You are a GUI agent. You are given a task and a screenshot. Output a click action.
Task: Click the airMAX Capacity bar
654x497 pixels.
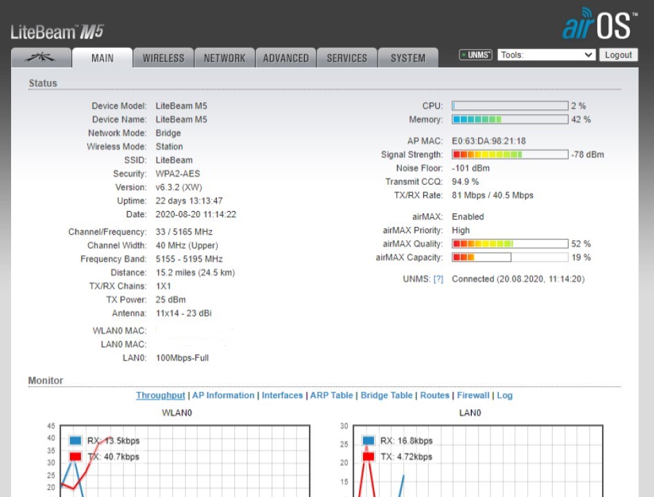(x=510, y=257)
